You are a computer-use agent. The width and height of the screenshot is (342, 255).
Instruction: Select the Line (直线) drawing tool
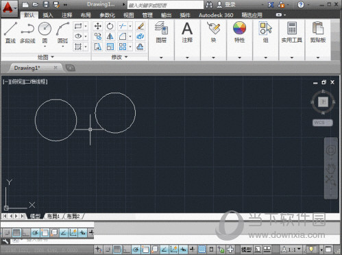pyautogui.click(x=10, y=32)
